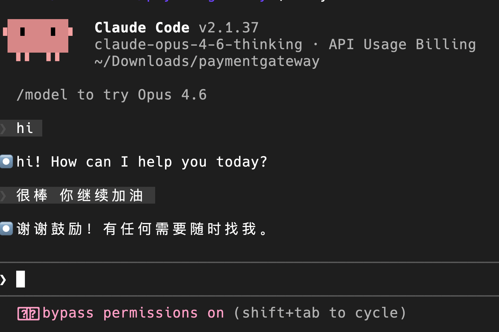Click the "Claude Code" title text
The width and height of the screenshot is (499, 332).
142,28
